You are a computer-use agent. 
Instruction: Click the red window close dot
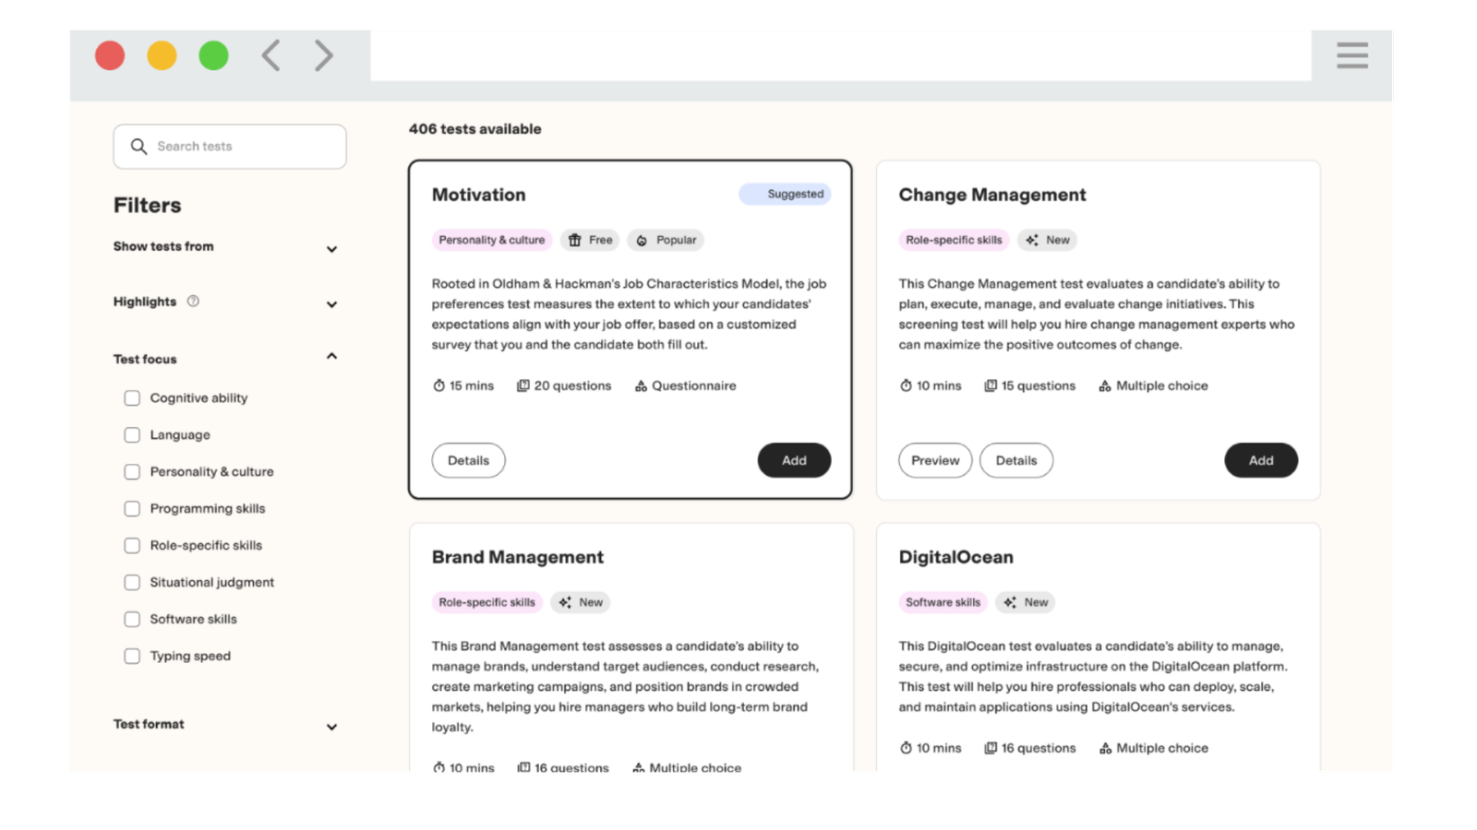[110, 55]
